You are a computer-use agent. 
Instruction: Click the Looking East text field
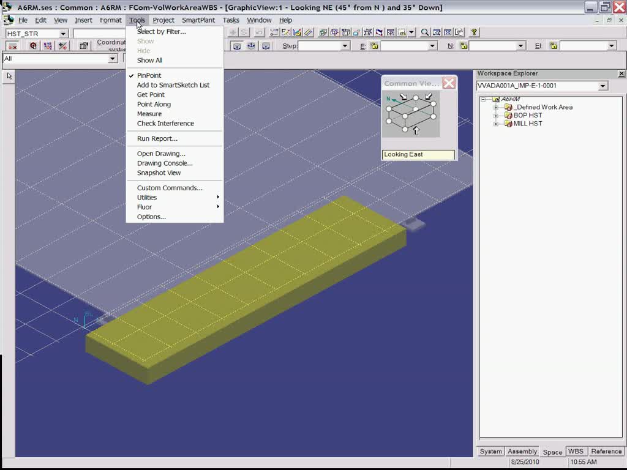(x=418, y=155)
